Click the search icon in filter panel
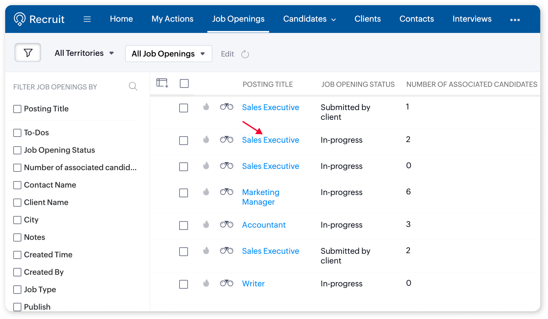Image resolution: width=548 pixels, height=319 pixels. [x=133, y=86]
